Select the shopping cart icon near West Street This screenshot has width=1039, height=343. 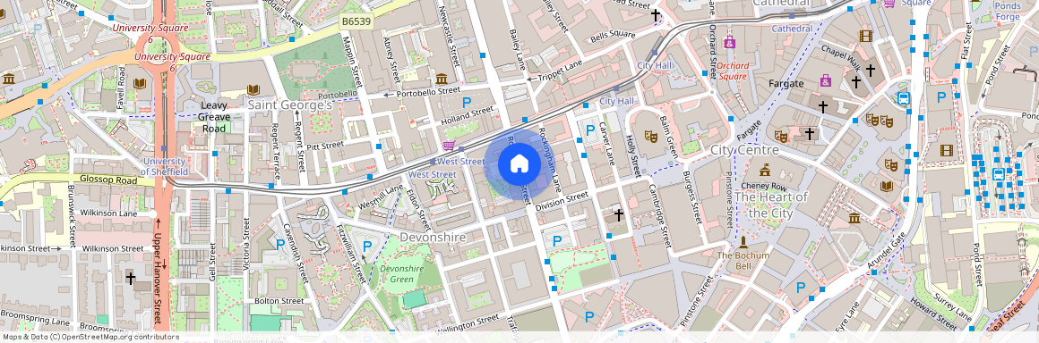tap(449, 146)
